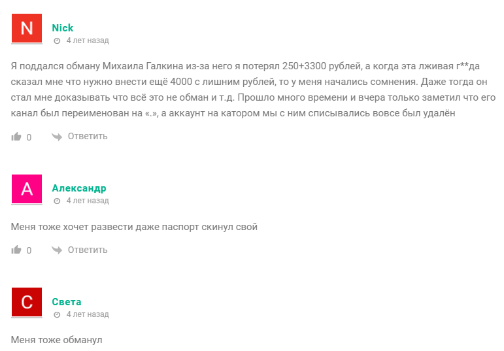The width and height of the screenshot is (504, 351).
Task: Click clock icon beside Александр's timestamp
Action: 57,201
